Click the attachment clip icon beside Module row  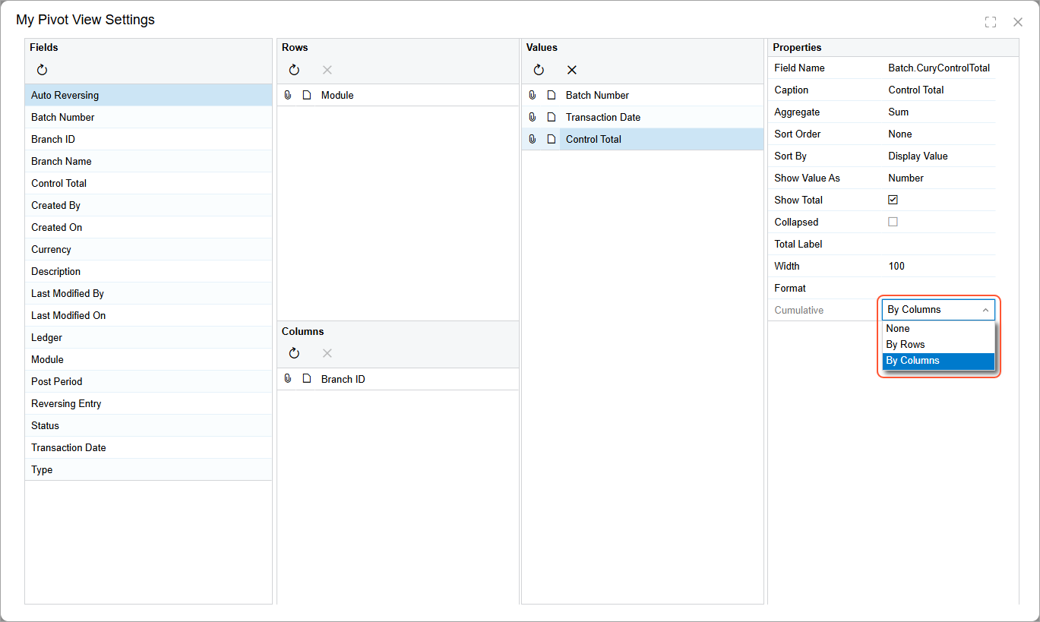(288, 95)
